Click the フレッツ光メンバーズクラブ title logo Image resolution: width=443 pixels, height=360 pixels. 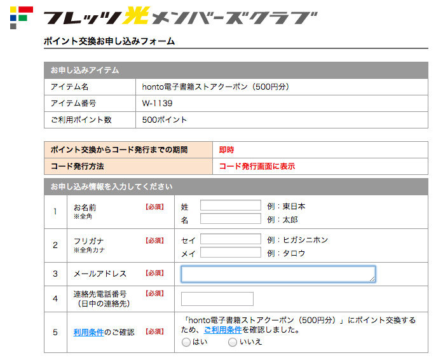point(181,16)
